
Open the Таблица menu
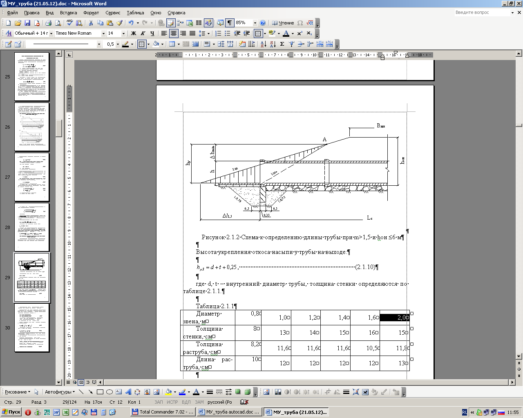[135, 13]
